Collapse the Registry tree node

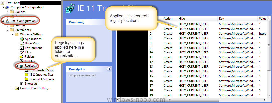(17, 66)
